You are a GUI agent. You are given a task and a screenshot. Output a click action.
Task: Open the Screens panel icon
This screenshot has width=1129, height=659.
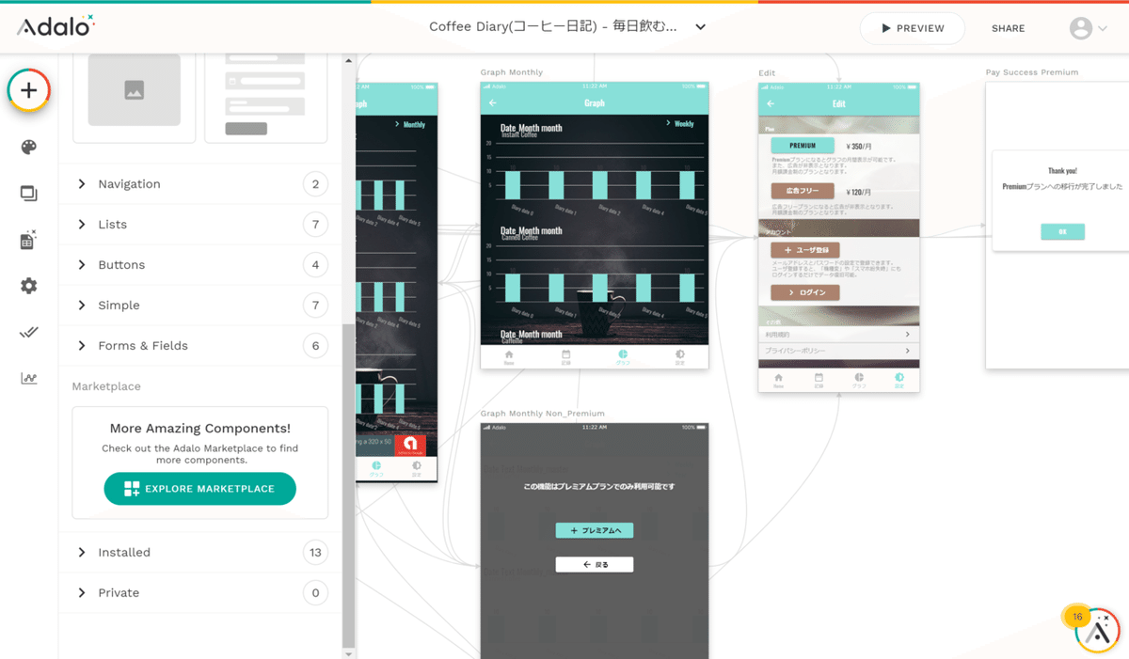pyautogui.click(x=28, y=193)
